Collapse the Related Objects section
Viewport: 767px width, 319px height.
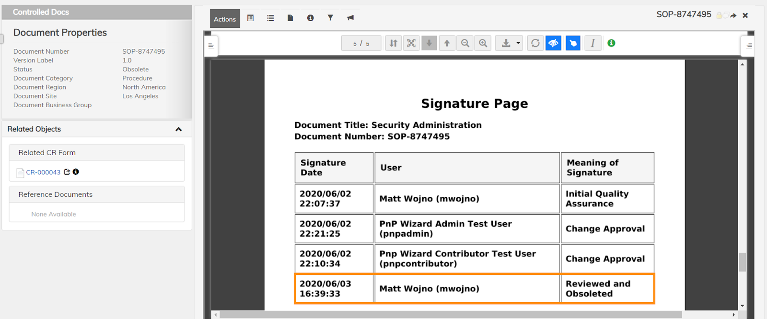pos(179,129)
